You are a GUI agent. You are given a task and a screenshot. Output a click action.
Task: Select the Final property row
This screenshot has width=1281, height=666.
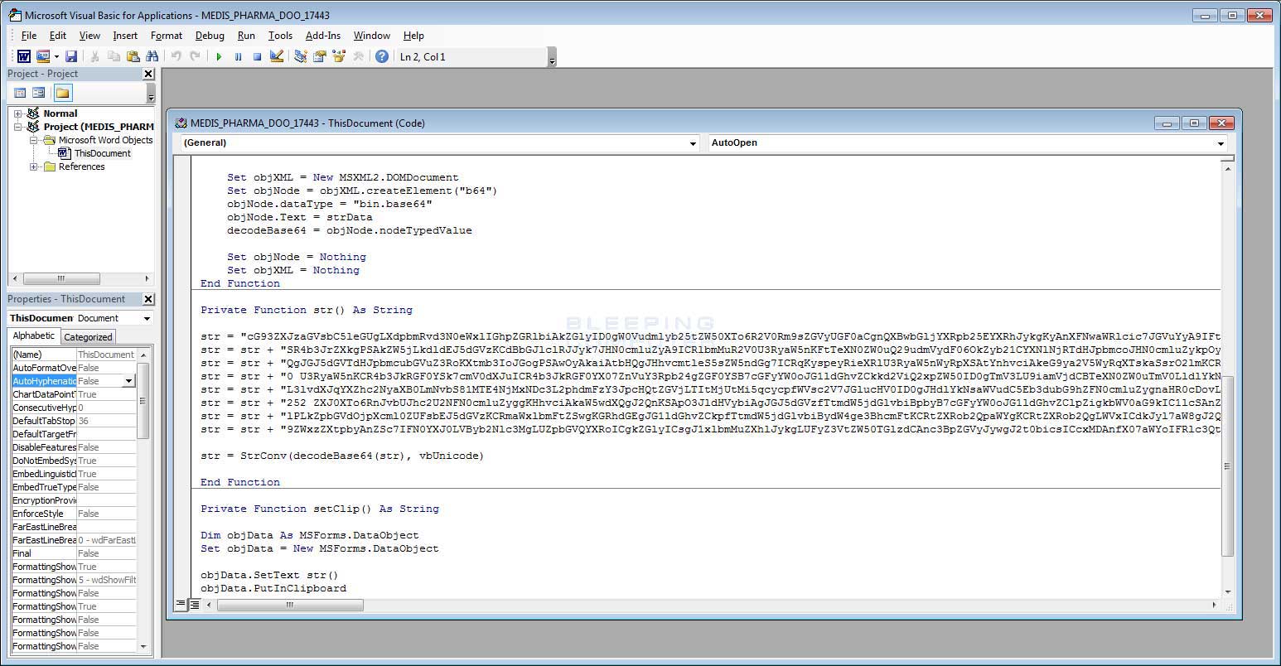click(x=74, y=553)
